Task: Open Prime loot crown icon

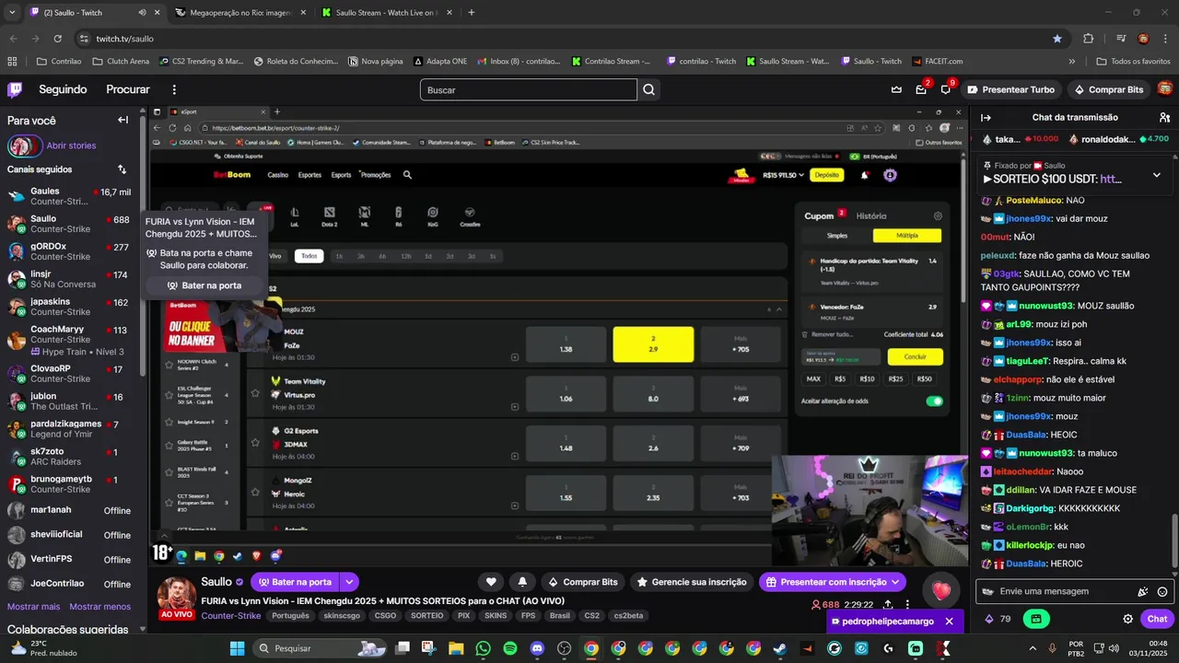Action: (x=896, y=89)
